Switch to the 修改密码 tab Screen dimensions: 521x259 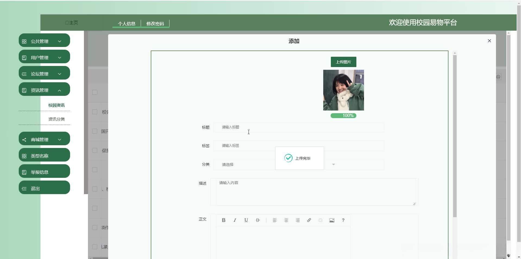coord(155,24)
